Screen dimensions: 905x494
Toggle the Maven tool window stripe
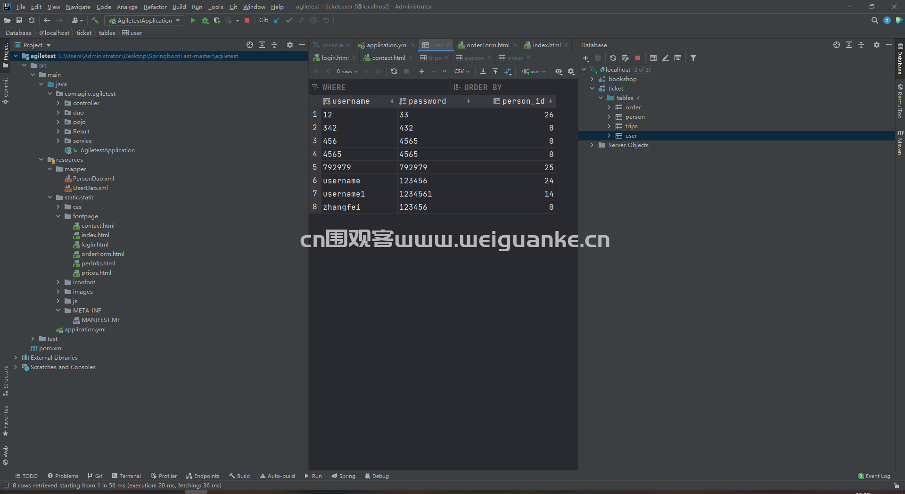(x=900, y=143)
